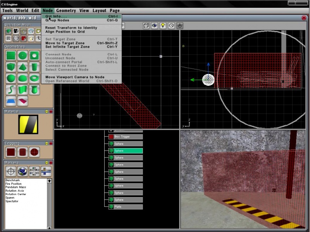Select the crosshair locator marker icon
The image size is (310, 232).
tap(11, 171)
